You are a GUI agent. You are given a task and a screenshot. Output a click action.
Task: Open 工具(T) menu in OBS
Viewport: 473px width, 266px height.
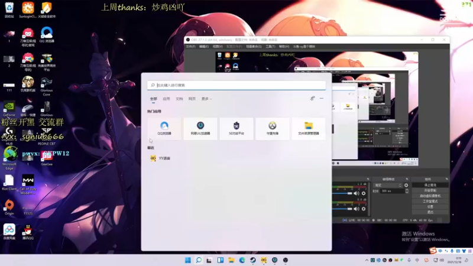[270, 47]
